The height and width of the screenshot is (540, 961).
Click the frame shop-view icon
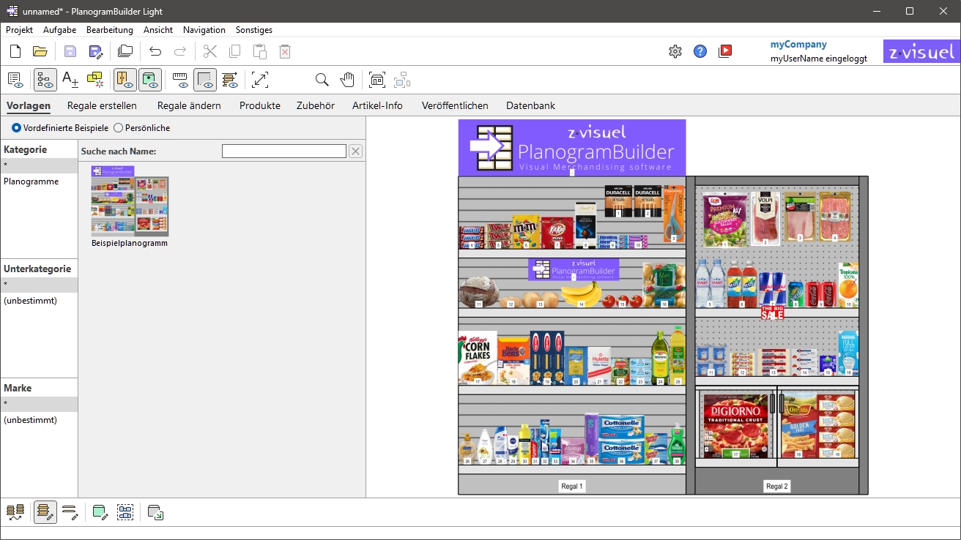[377, 79]
